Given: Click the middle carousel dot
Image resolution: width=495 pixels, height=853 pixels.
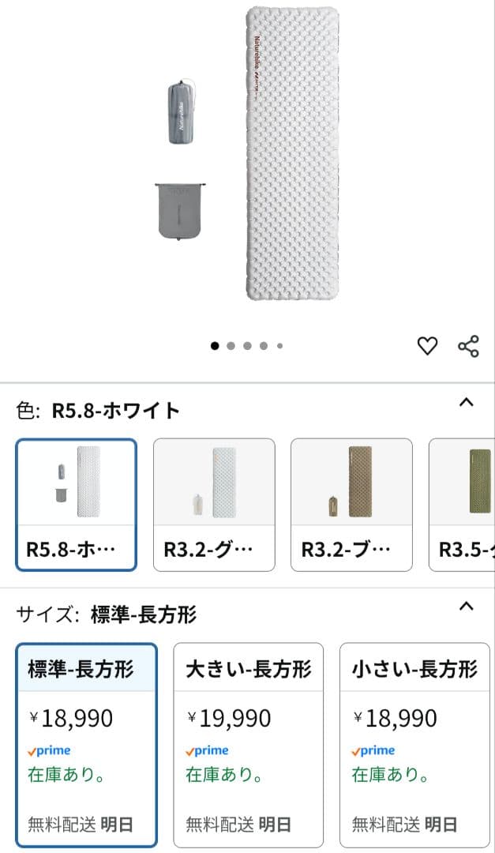Looking at the screenshot, I should 246,345.
